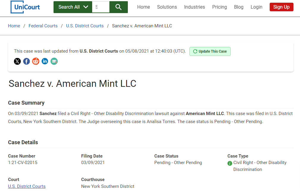Open the Pricing page

coord(219,7)
